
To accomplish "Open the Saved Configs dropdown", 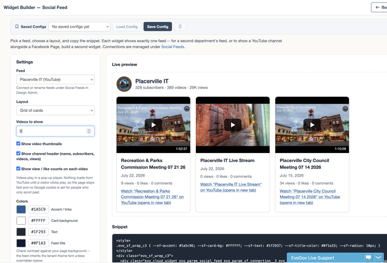I will (x=79, y=27).
